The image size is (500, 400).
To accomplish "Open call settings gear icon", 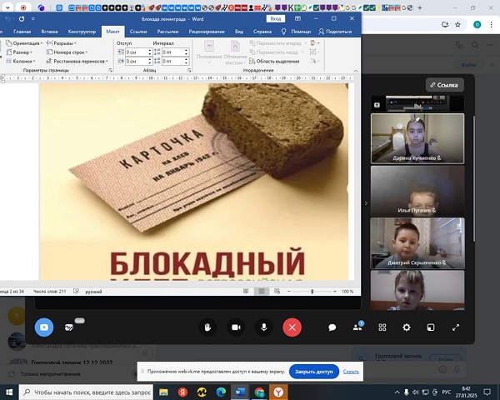I will tap(407, 327).
